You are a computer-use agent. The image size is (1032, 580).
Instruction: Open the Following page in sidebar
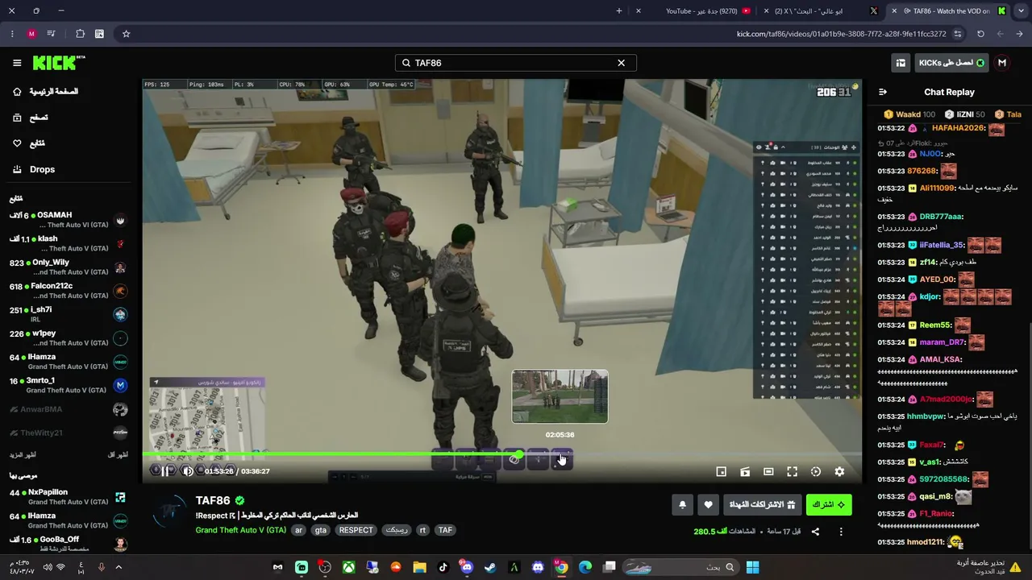[x=29, y=143]
